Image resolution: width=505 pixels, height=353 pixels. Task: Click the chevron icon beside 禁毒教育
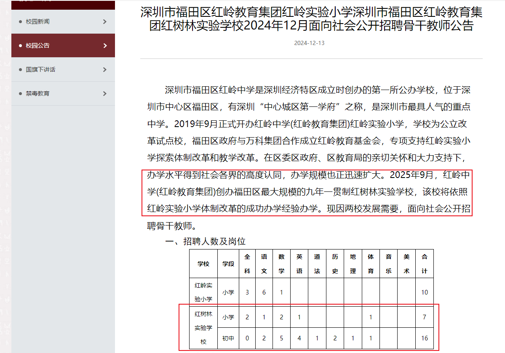click(x=105, y=93)
